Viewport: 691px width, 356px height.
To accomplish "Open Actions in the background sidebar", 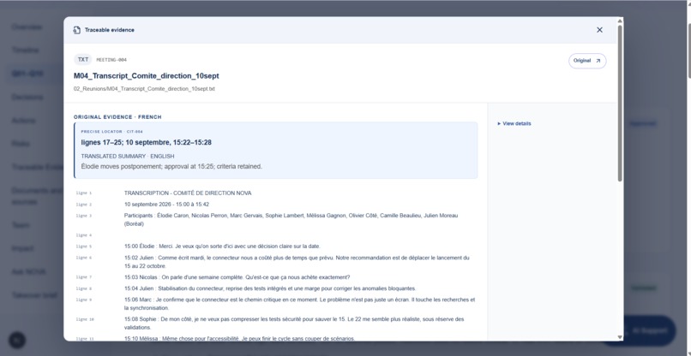I will coord(24,121).
